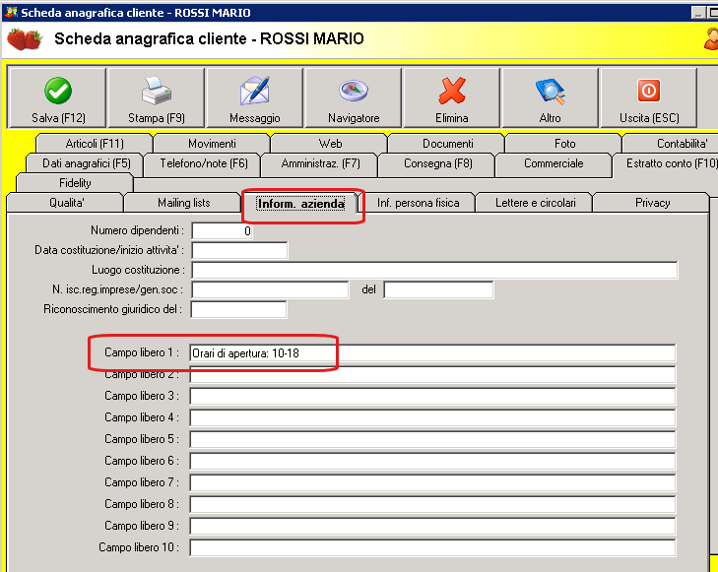Open the Consegna (F8) tab

click(x=437, y=163)
